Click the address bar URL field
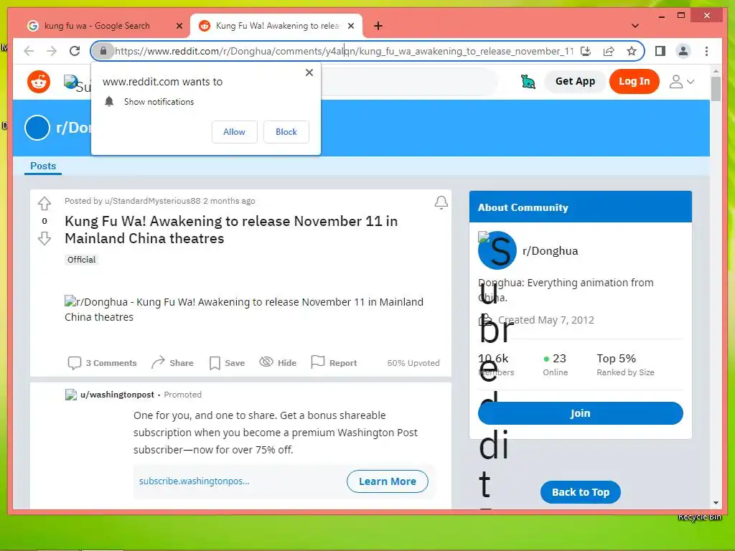Screen dimensions: 735x551 pos(344,51)
